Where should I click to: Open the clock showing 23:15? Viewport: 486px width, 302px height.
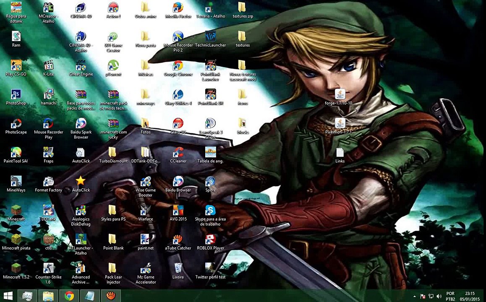tap(470, 296)
